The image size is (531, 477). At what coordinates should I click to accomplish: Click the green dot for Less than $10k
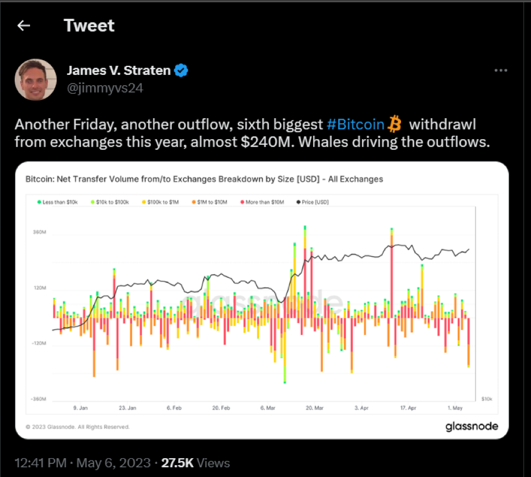[40, 202]
